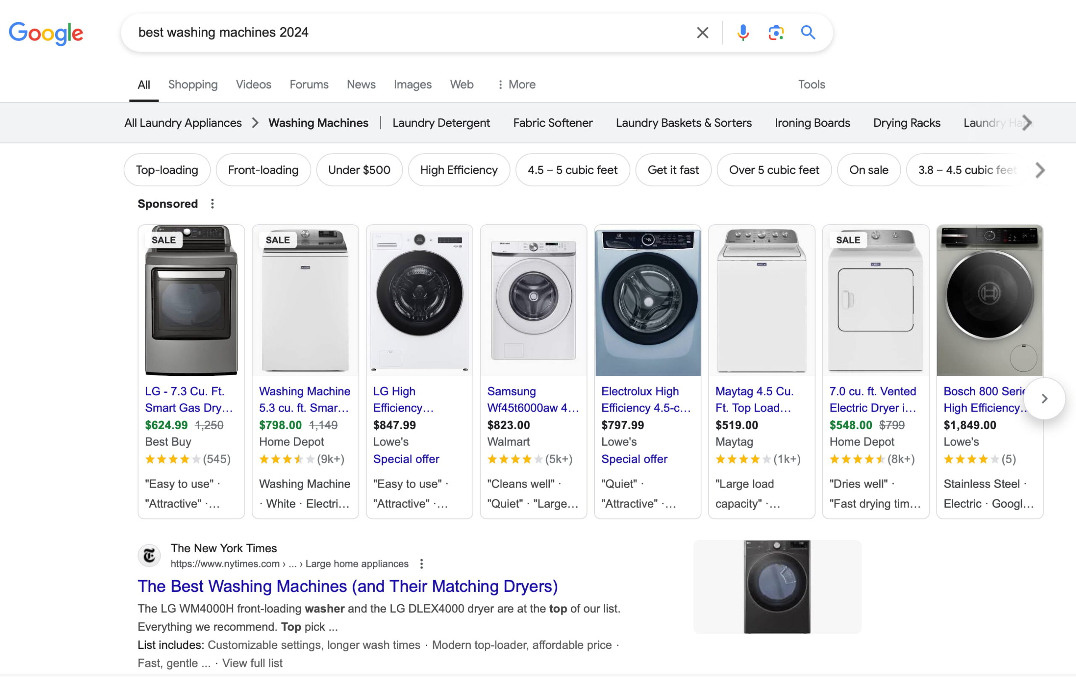Toggle the Front-loading filter chip
This screenshot has width=1076, height=677.
[x=263, y=170]
